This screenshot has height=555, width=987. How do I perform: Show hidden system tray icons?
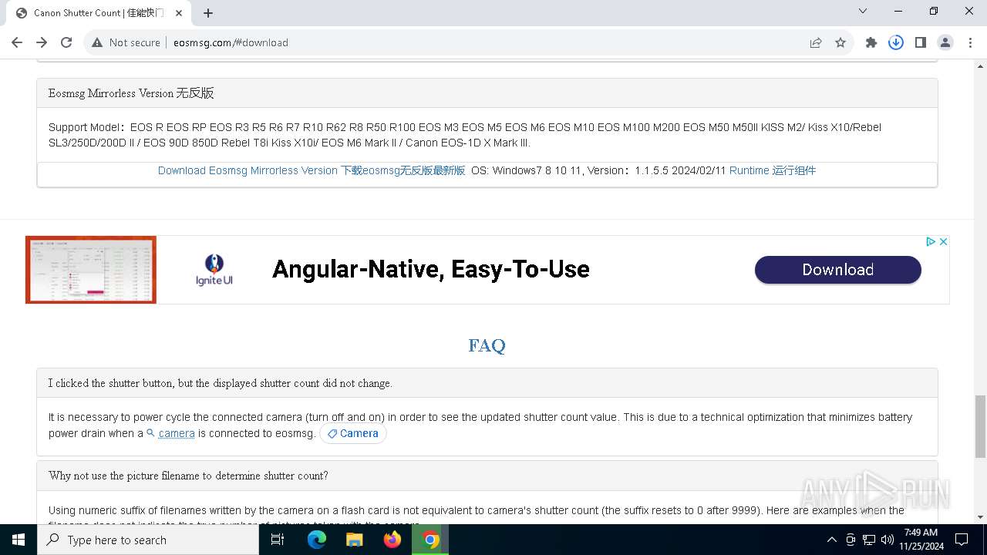[831, 540]
